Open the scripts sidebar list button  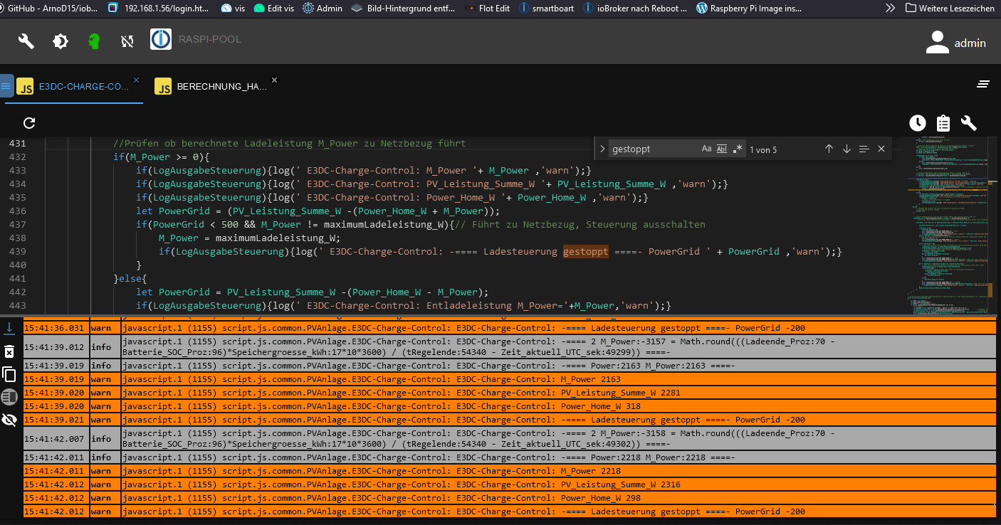tap(6, 87)
